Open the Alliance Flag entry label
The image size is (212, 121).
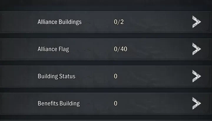[53, 49]
